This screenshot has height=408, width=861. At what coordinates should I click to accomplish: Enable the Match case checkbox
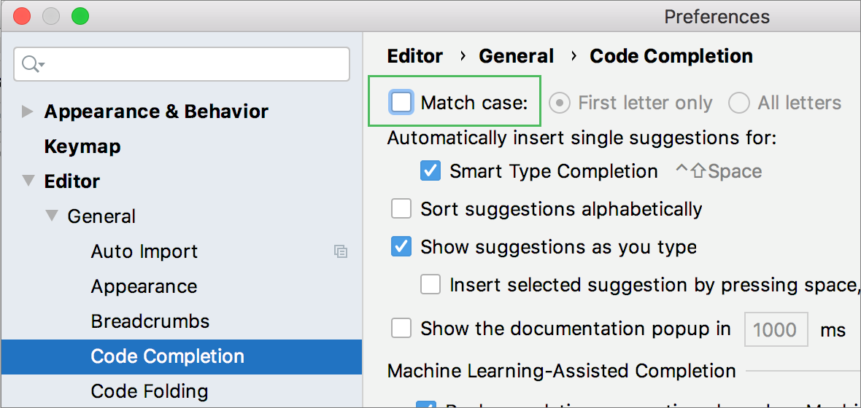(x=401, y=103)
